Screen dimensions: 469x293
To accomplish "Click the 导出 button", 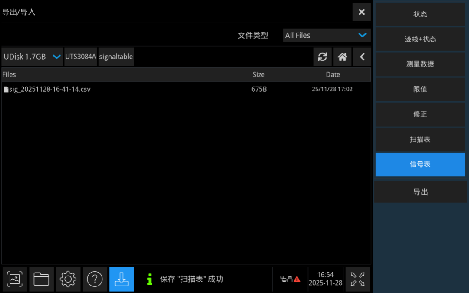I will pyautogui.click(x=420, y=192).
